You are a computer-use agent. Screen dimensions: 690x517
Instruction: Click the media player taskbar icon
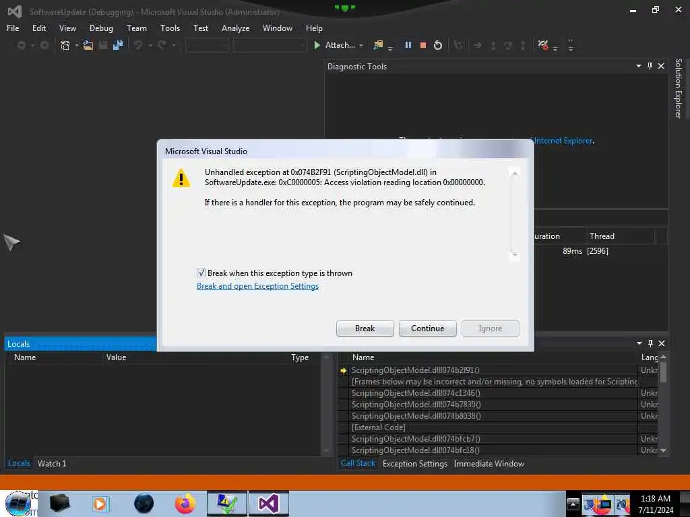tap(100, 504)
